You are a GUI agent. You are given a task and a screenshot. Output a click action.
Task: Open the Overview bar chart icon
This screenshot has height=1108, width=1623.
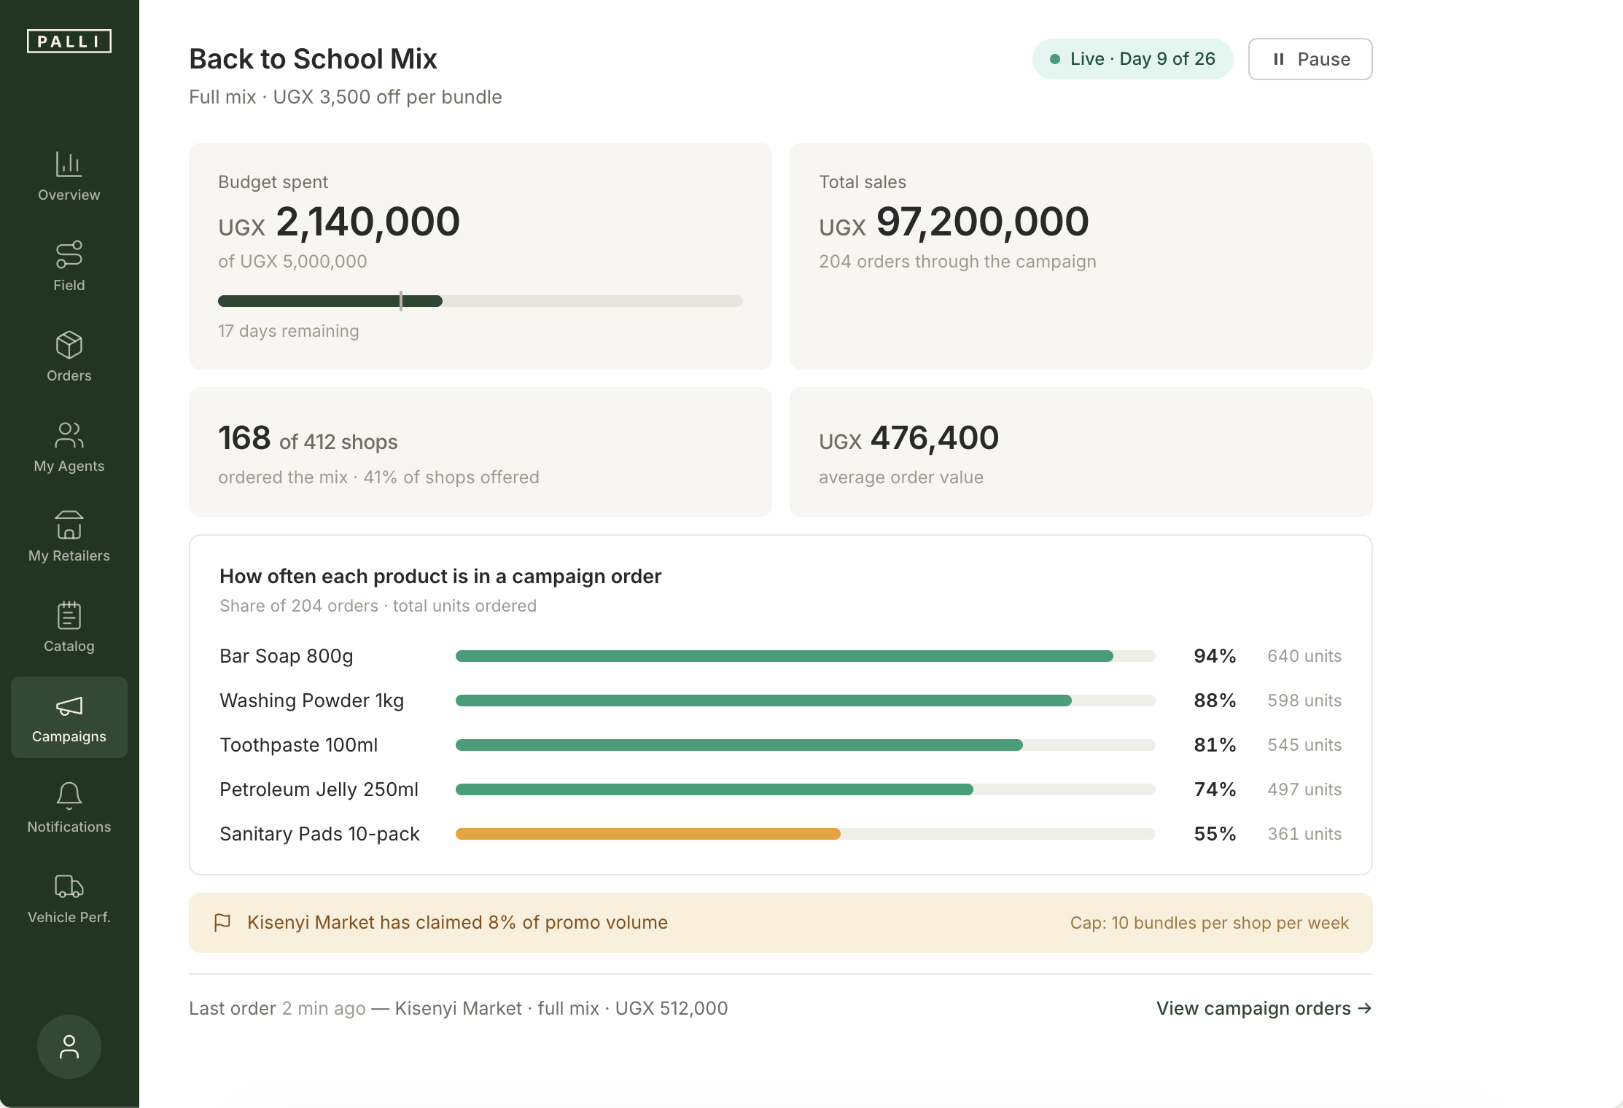pos(69,164)
